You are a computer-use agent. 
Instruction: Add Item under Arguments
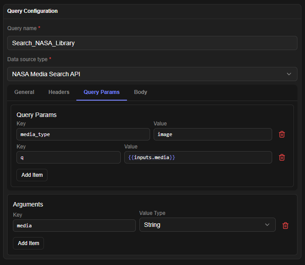pos(28,243)
